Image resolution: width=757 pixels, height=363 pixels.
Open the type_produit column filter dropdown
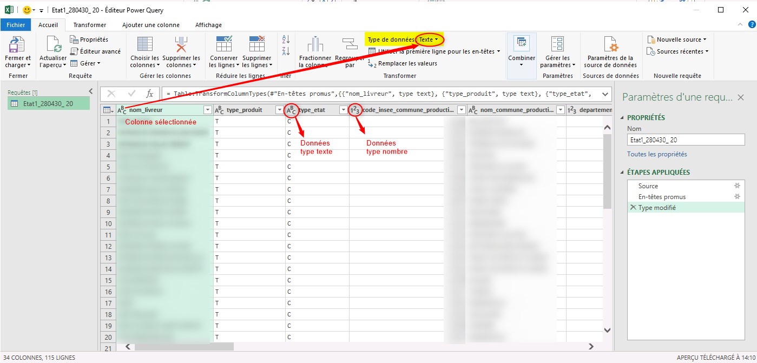[x=279, y=110]
